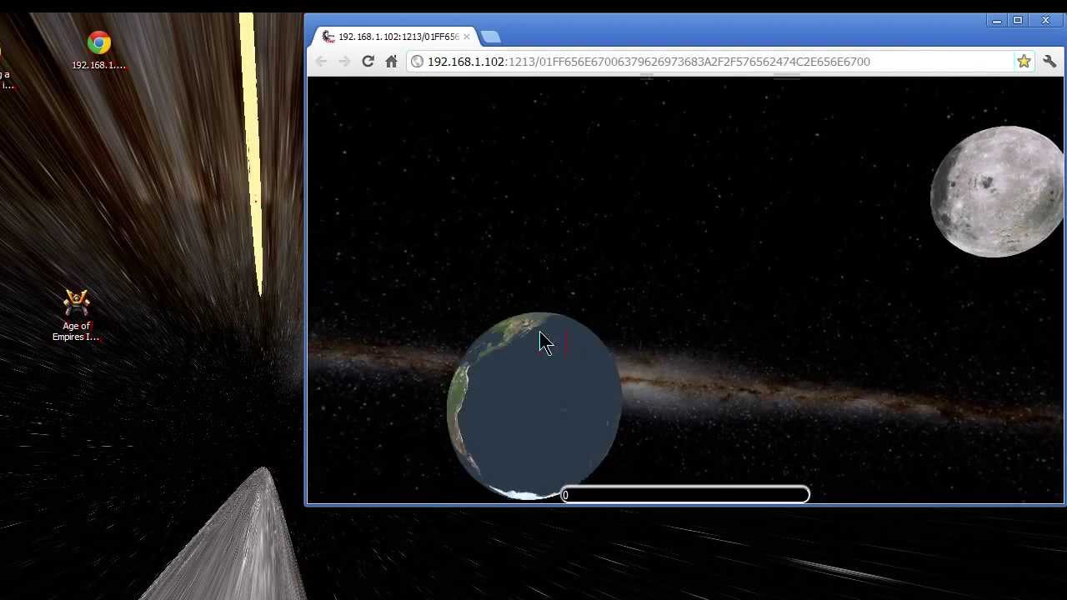Image resolution: width=1067 pixels, height=600 pixels.
Task: Focus the address bar URL text
Action: (649, 62)
